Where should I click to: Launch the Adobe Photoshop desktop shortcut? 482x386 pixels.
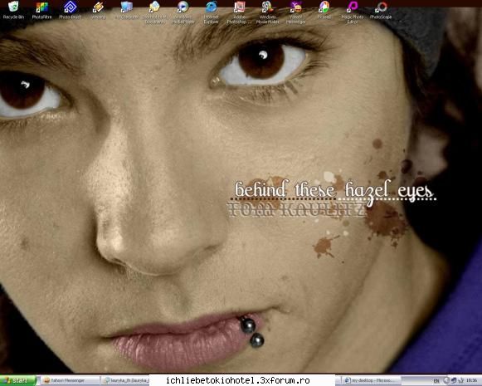tap(240, 12)
